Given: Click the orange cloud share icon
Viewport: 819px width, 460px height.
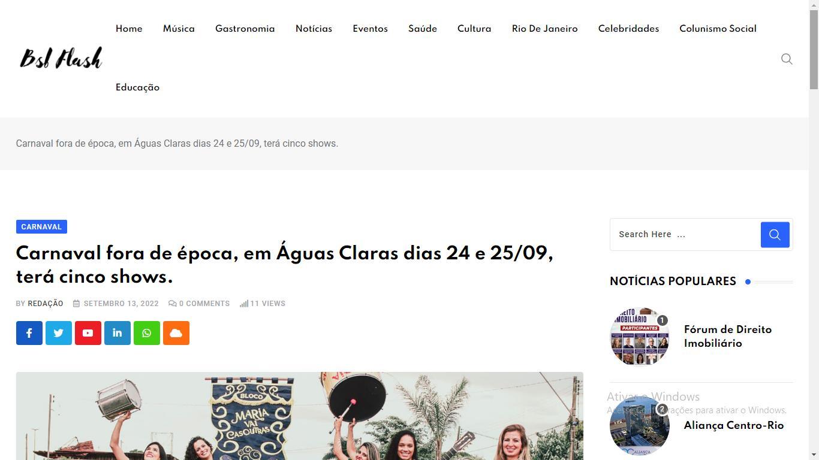Looking at the screenshot, I should pyautogui.click(x=176, y=333).
